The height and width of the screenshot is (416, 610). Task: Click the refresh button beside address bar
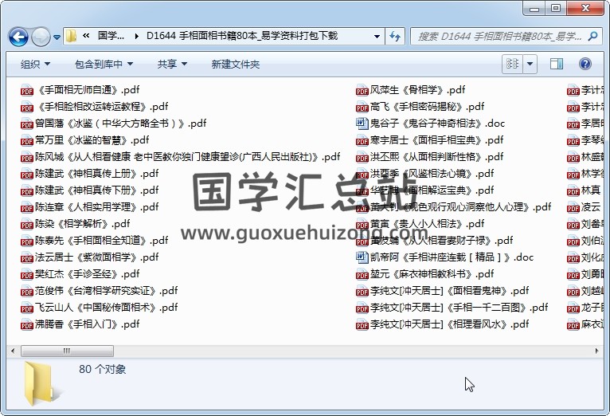[395, 37]
